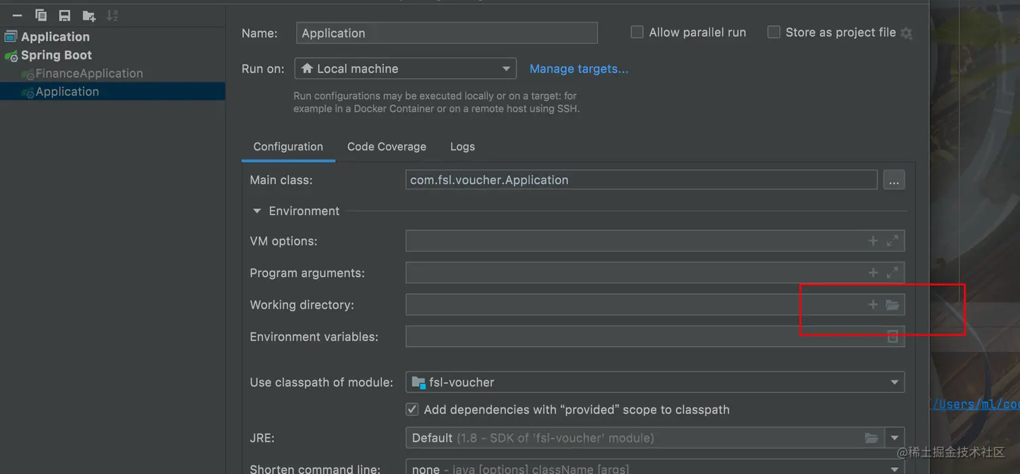Open environment variables editor icon
This screenshot has height=474, width=1020.
click(x=892, y=336)
